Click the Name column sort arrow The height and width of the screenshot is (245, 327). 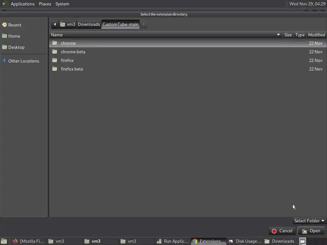278,34
